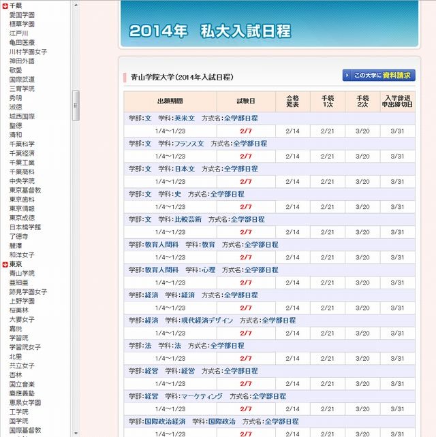
Task: Click the 日本文 department link
Action: pos(185,169)
